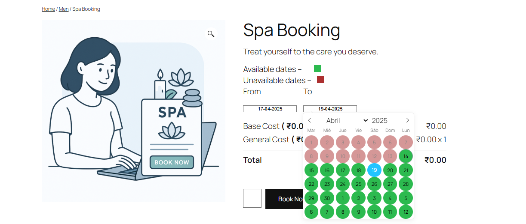Click the red unavailable dates swatch

click(320, 79)
